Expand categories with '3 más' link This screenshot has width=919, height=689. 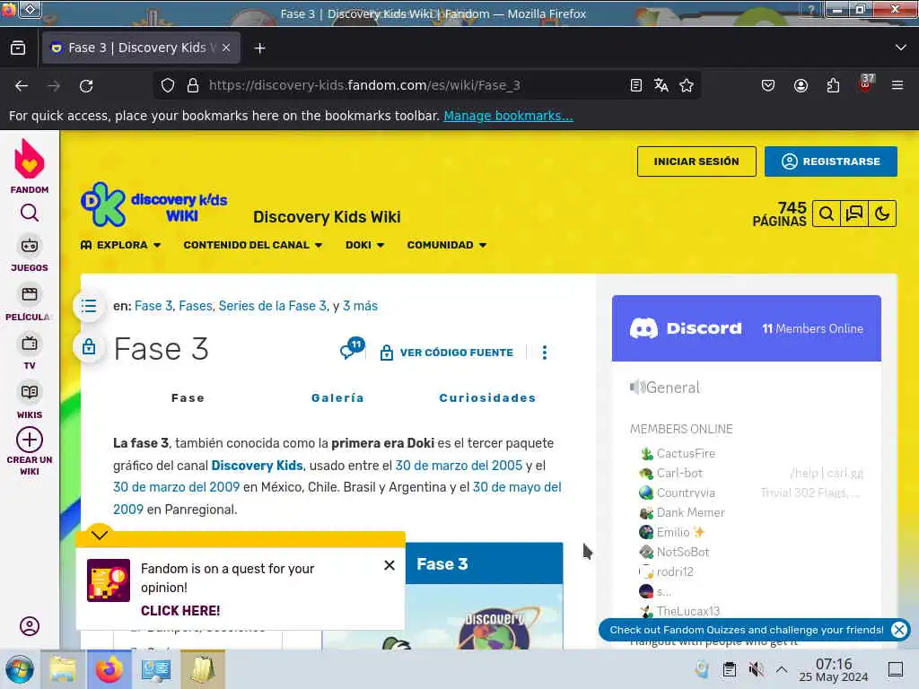tap(360, 306)
